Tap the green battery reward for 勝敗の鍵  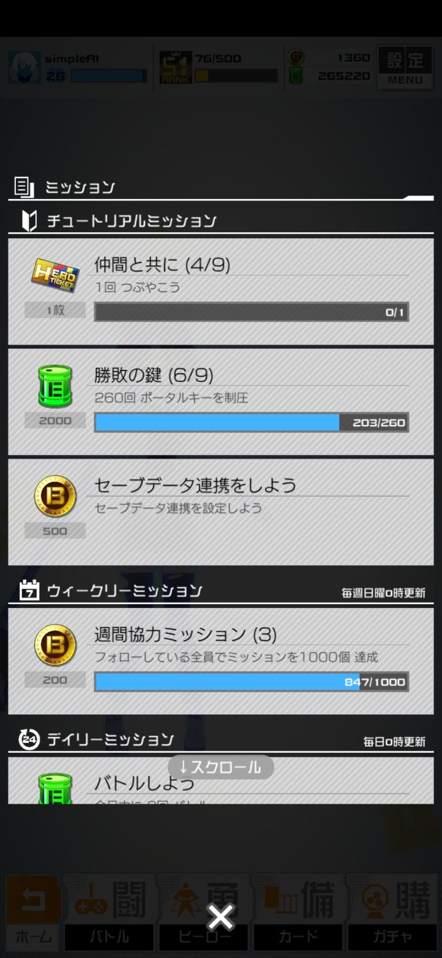55,386
